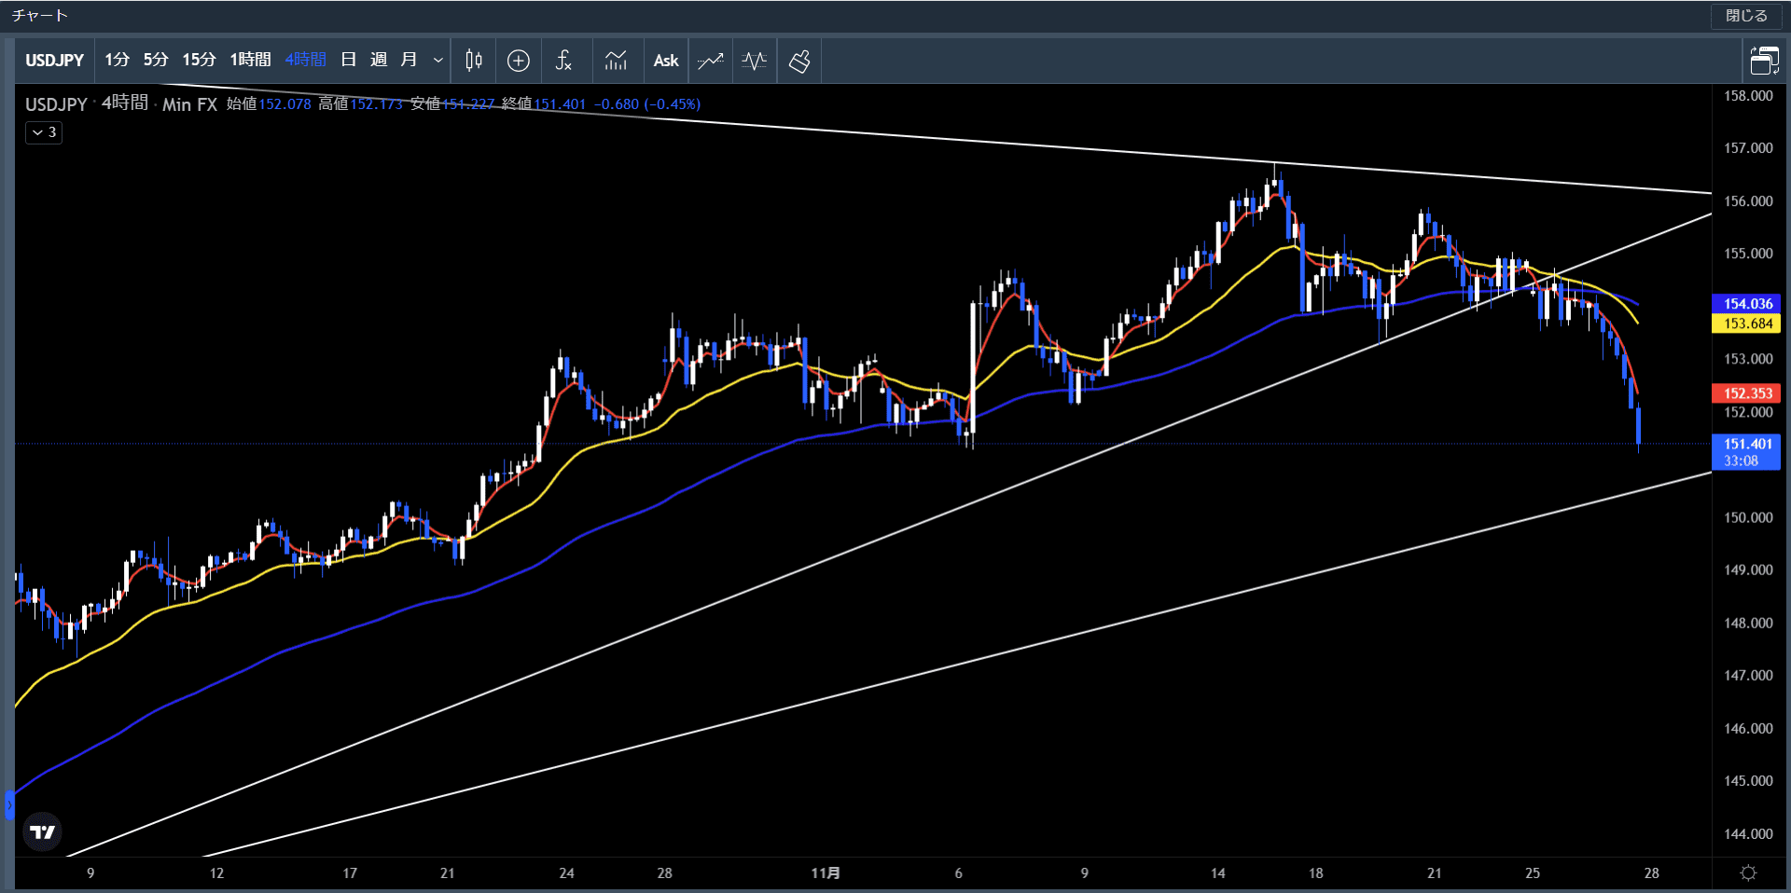Click the 高値 152.173 high value
Image resolution: width=1791 pixels, height=893 pixels.
(x=361, y=104)
